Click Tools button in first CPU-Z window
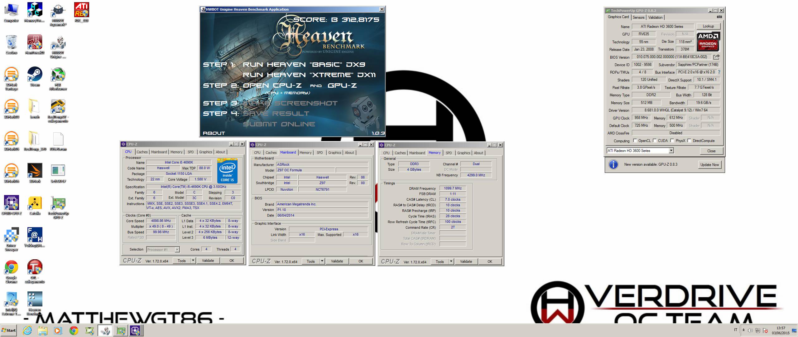 pyautogui.click(x=182, y=261)
